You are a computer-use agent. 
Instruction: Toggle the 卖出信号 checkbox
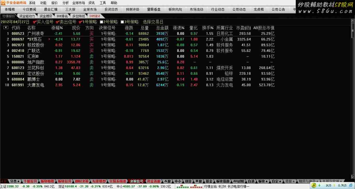57,22
